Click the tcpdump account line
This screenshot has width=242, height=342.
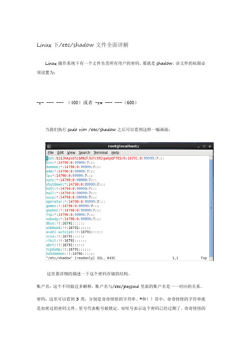coord(68,249)
